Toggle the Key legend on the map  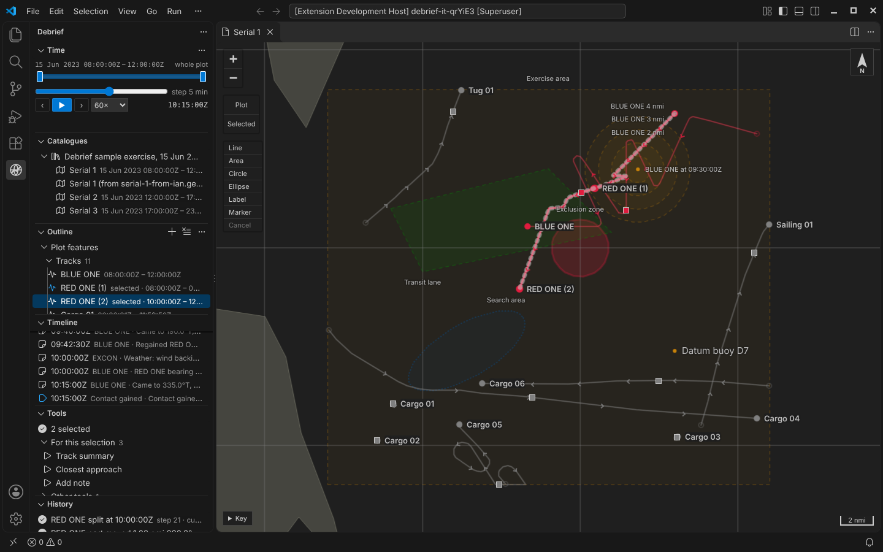[x=237, y=518]
